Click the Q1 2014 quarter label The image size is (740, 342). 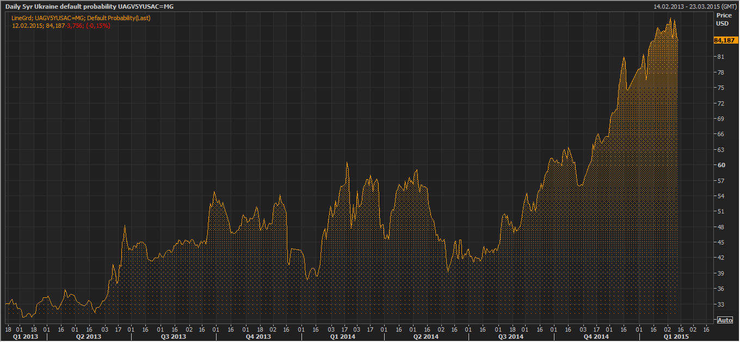tap(343, 337)
